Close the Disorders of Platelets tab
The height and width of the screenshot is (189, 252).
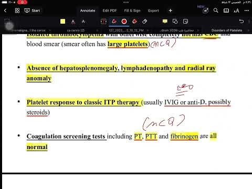[x=248, y=30]
